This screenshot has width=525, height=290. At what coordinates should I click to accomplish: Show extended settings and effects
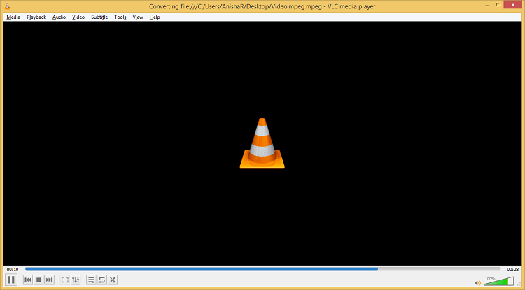pos(76,280)
